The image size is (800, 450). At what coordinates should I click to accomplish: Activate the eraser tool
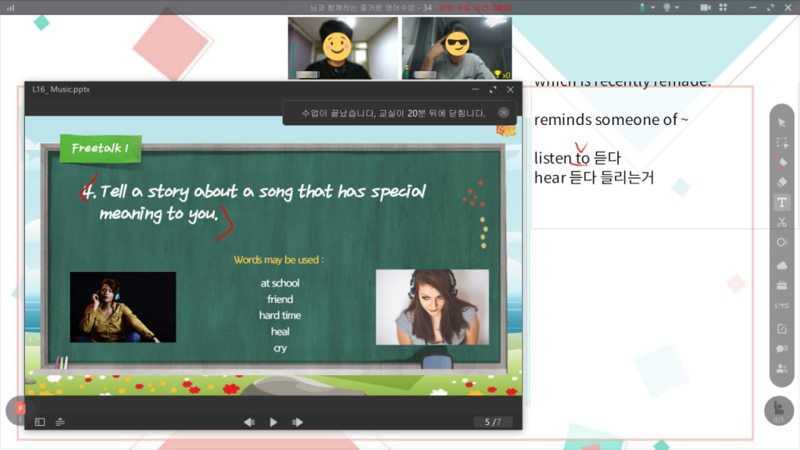(x=781, y=182)
